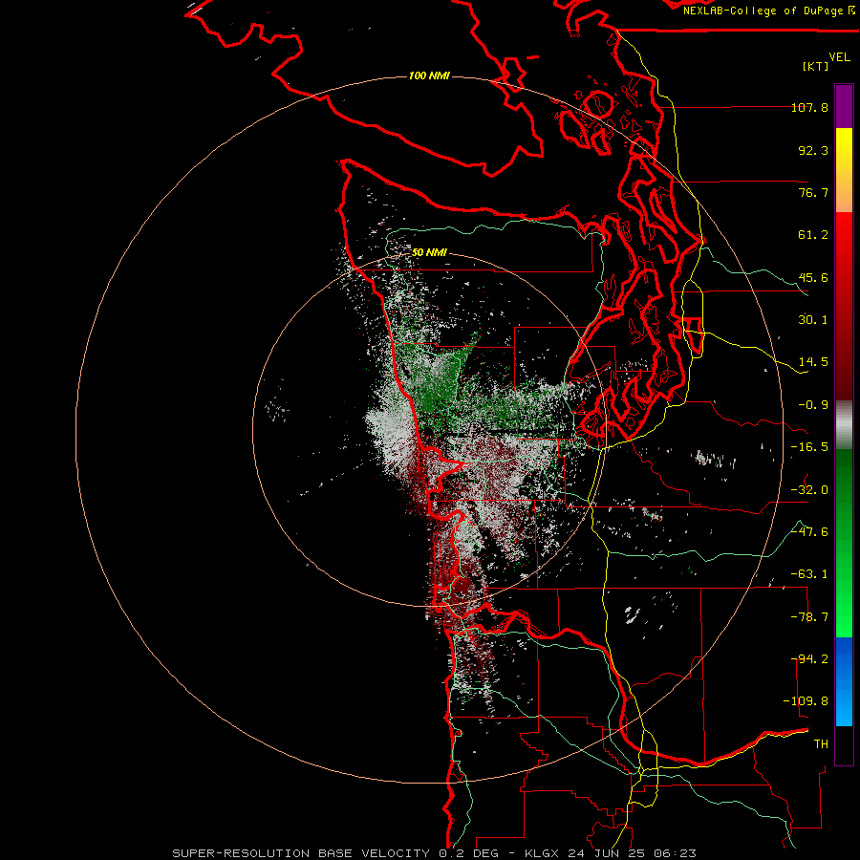
Task: Click the gray near-zero segment of the color bar
Action: pyautogui.click(x=844, y=425)
